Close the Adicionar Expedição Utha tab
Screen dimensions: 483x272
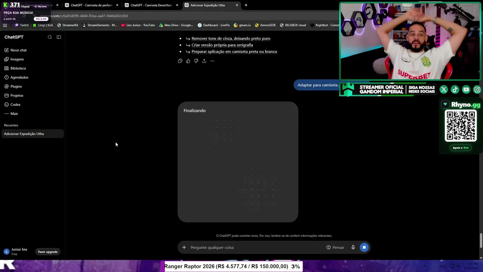tap(237, 5)
